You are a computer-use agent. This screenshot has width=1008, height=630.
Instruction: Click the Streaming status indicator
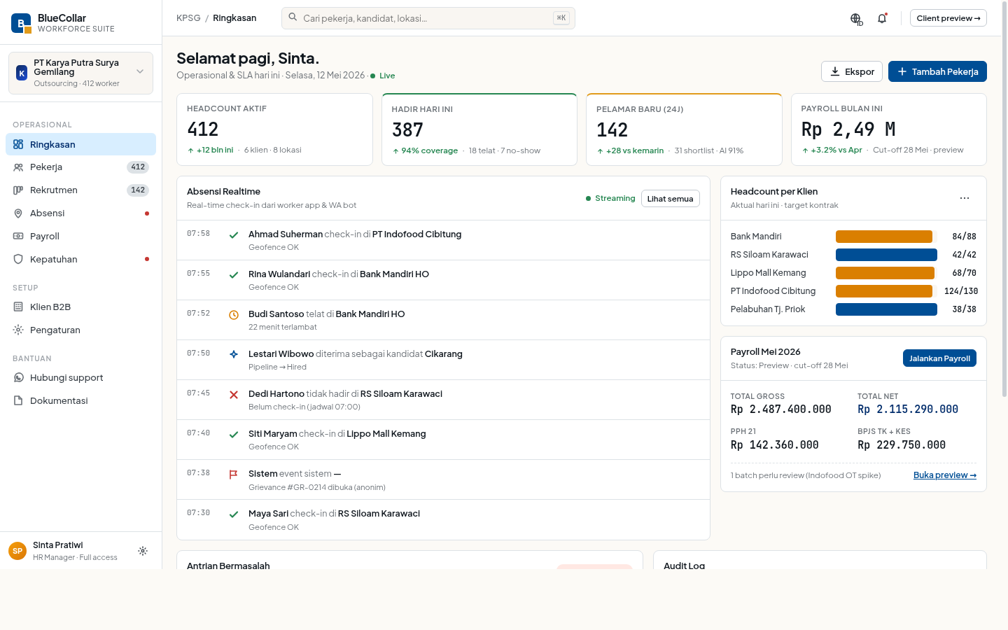pos(610,199)
